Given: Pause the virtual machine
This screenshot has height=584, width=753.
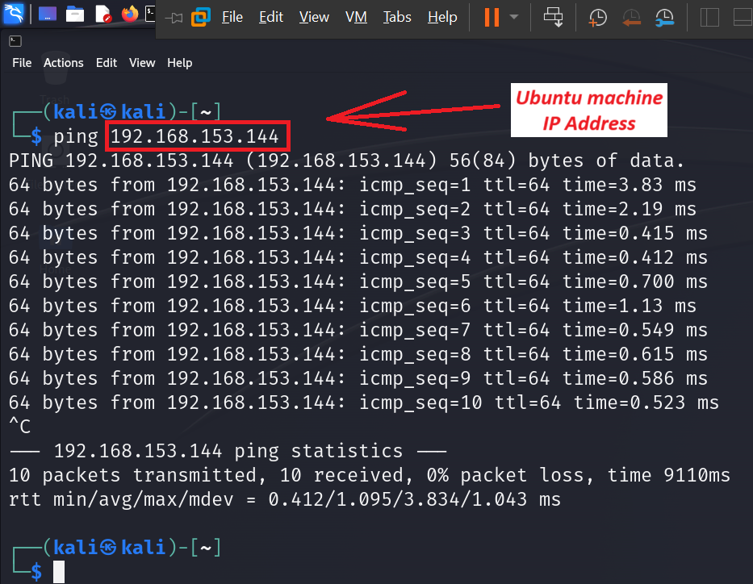Looking at the screenshot, I should tap(492, 17).
